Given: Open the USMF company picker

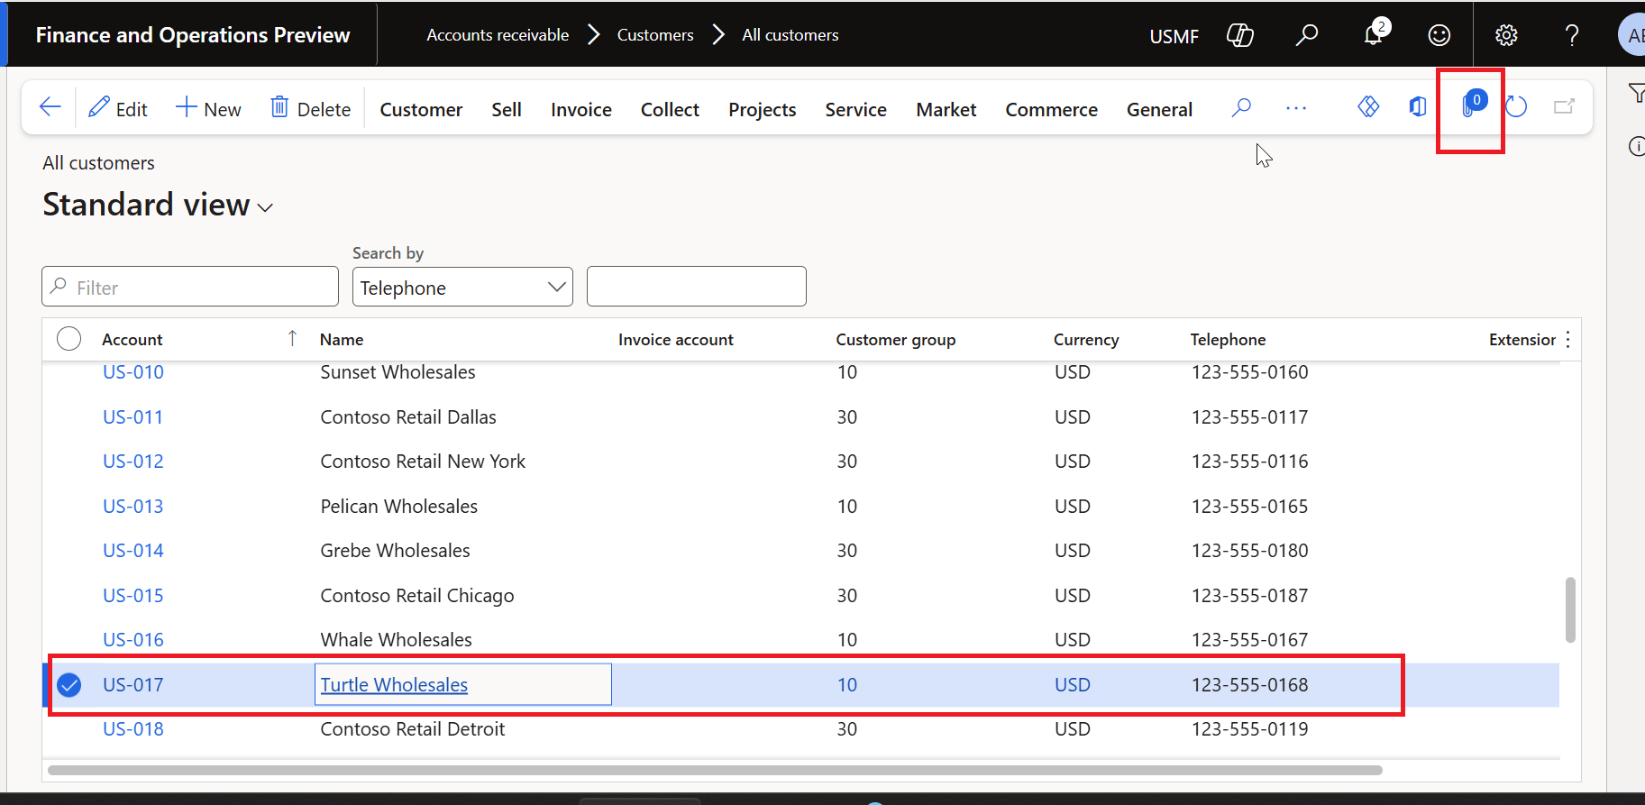Looking at the screenshot, I should coord(1174,36).
